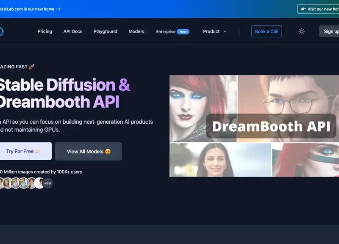Click the +99 users avatar badge

click(47, 183)
